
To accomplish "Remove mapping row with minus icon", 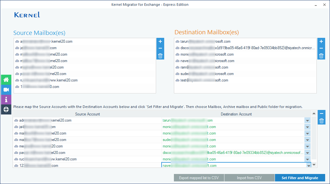I will (x=321, y=114).
